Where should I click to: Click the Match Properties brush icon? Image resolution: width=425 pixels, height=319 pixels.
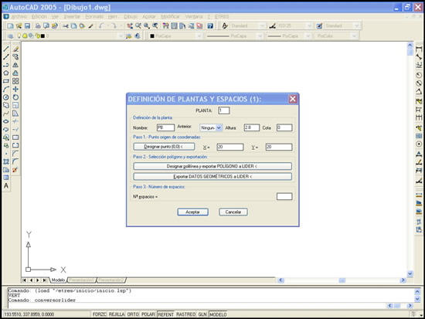(x=91, y=26)
